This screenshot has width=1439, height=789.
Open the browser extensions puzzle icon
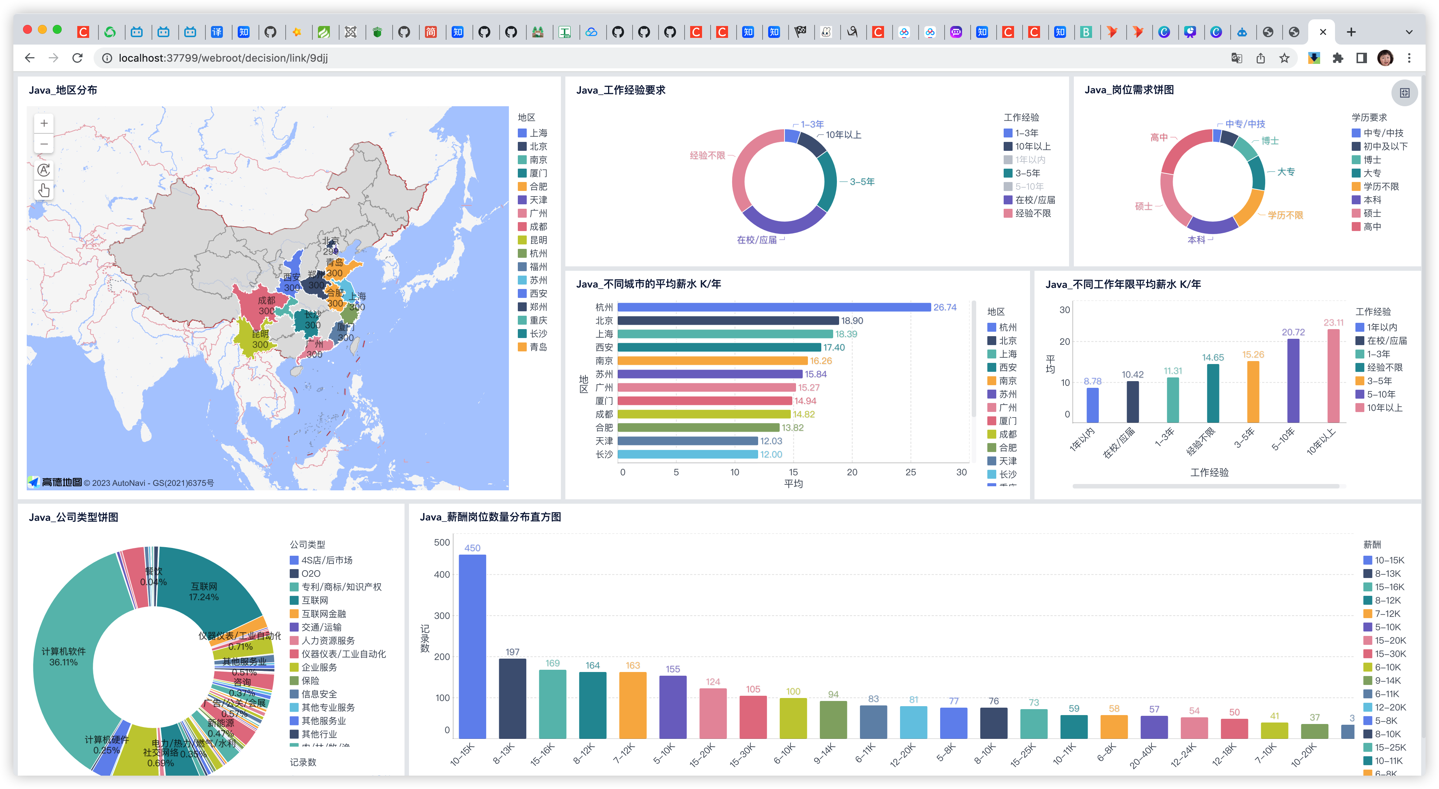tap(1337, 58)
